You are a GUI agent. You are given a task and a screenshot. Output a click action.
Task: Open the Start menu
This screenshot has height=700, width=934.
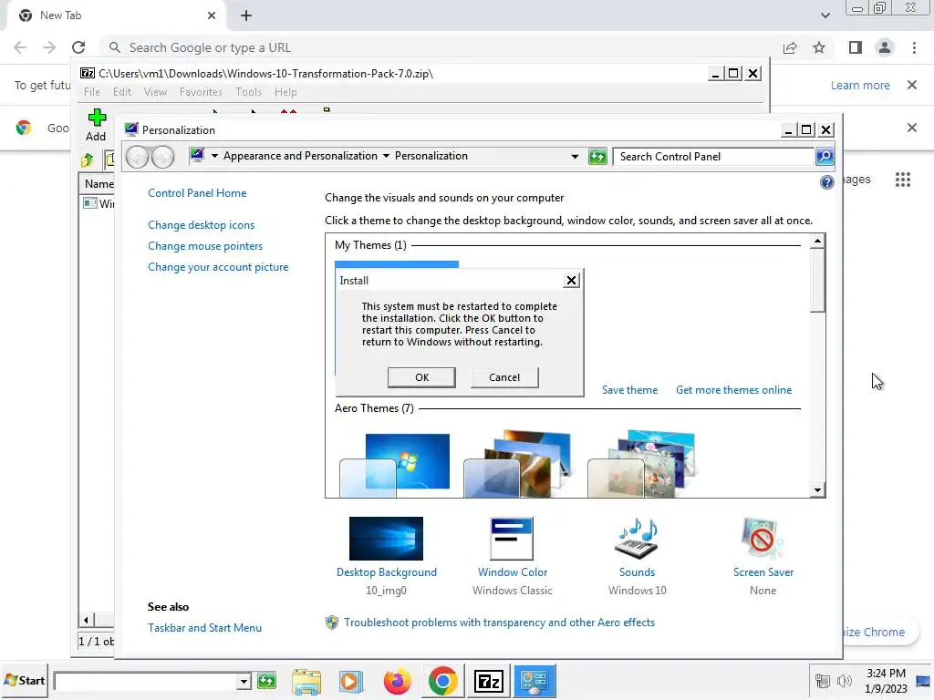pyautogui.click(x=25, y=680)
